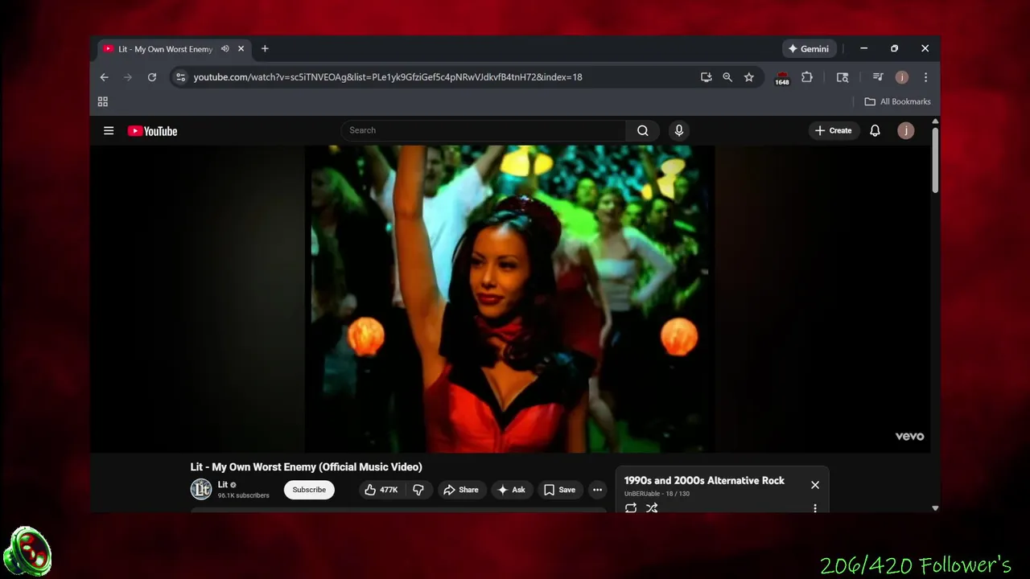1030x579 pixels.
Task: Click the video title text
Action: (306, 466)
